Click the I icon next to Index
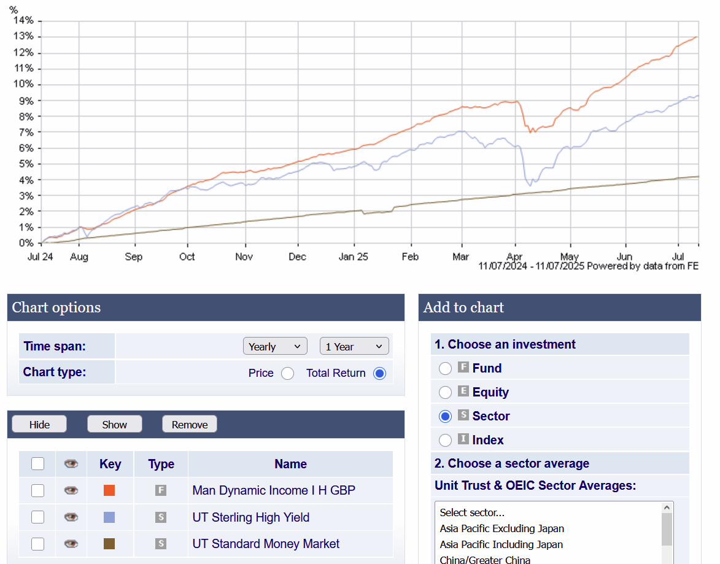The image size is (720, 564). pyautogui.click(x=463, y=439)
